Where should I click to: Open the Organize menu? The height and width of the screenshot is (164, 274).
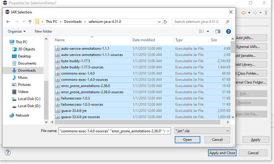[x=17, y=31]
